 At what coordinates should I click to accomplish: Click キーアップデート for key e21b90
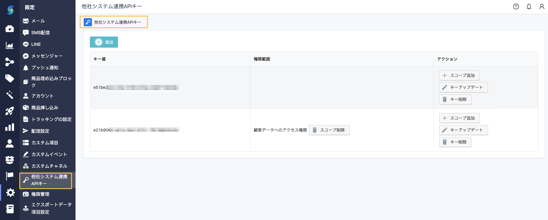pos(463,130)
